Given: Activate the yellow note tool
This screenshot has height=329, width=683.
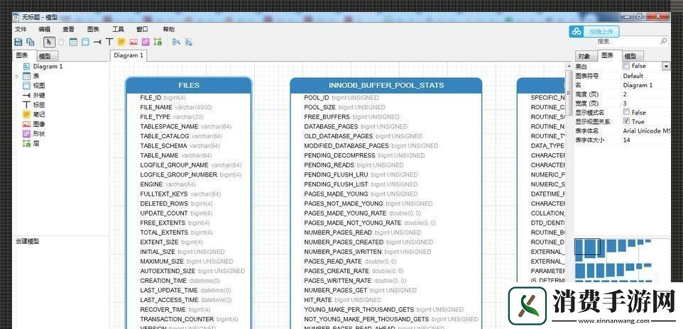Looking at the screenshot, I should tap(121, 42).
